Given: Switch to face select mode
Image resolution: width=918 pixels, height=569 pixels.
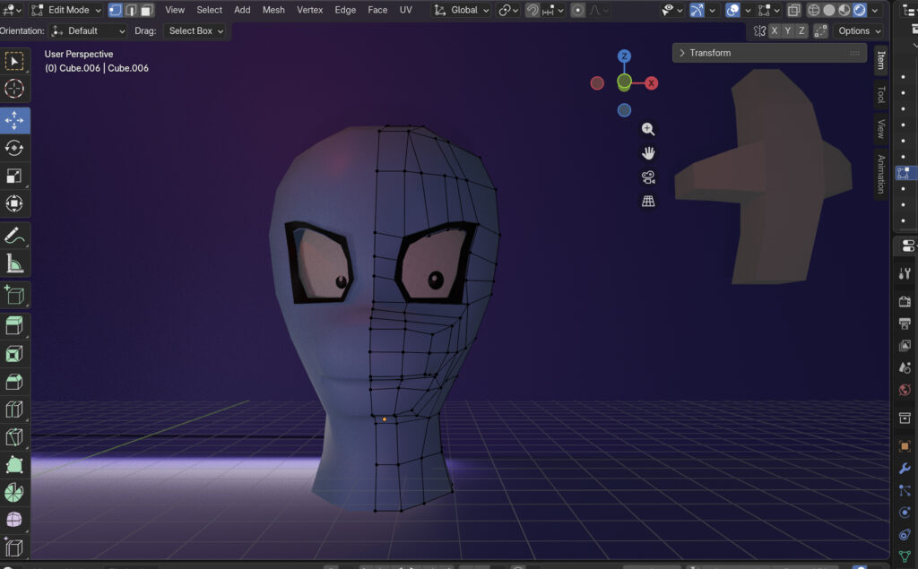Looking at the screenshot, I should point(147,10).
